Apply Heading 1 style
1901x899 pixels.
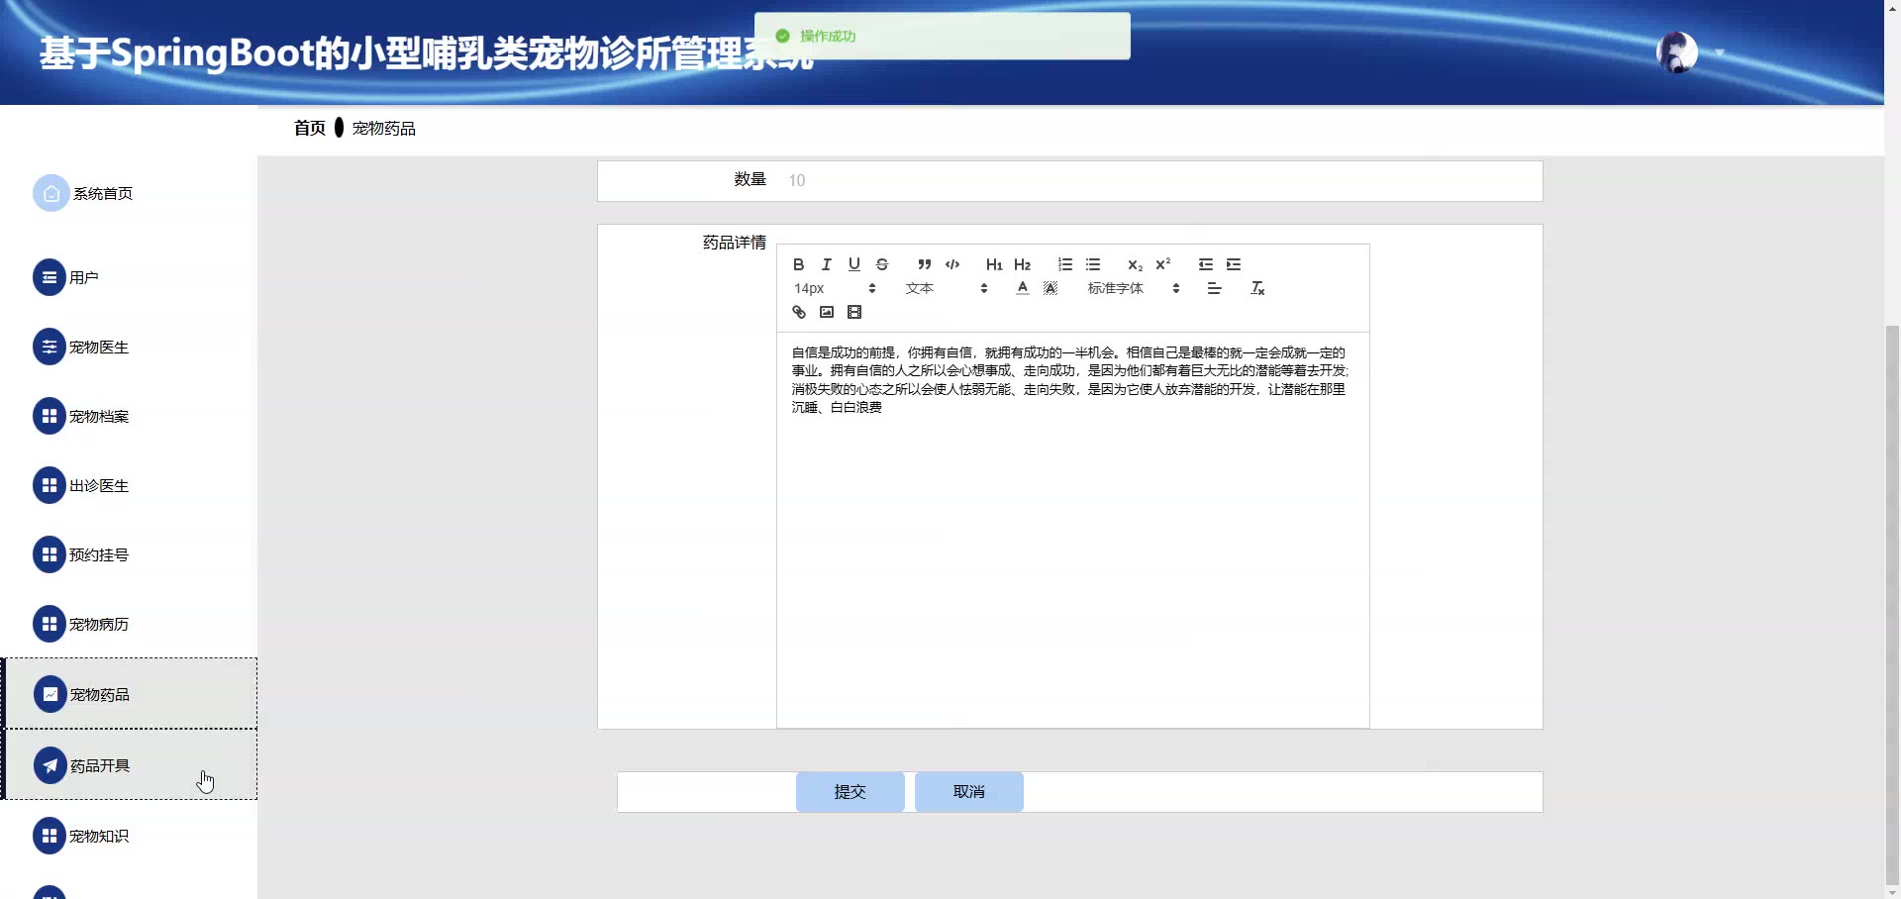tap(994, 264)
